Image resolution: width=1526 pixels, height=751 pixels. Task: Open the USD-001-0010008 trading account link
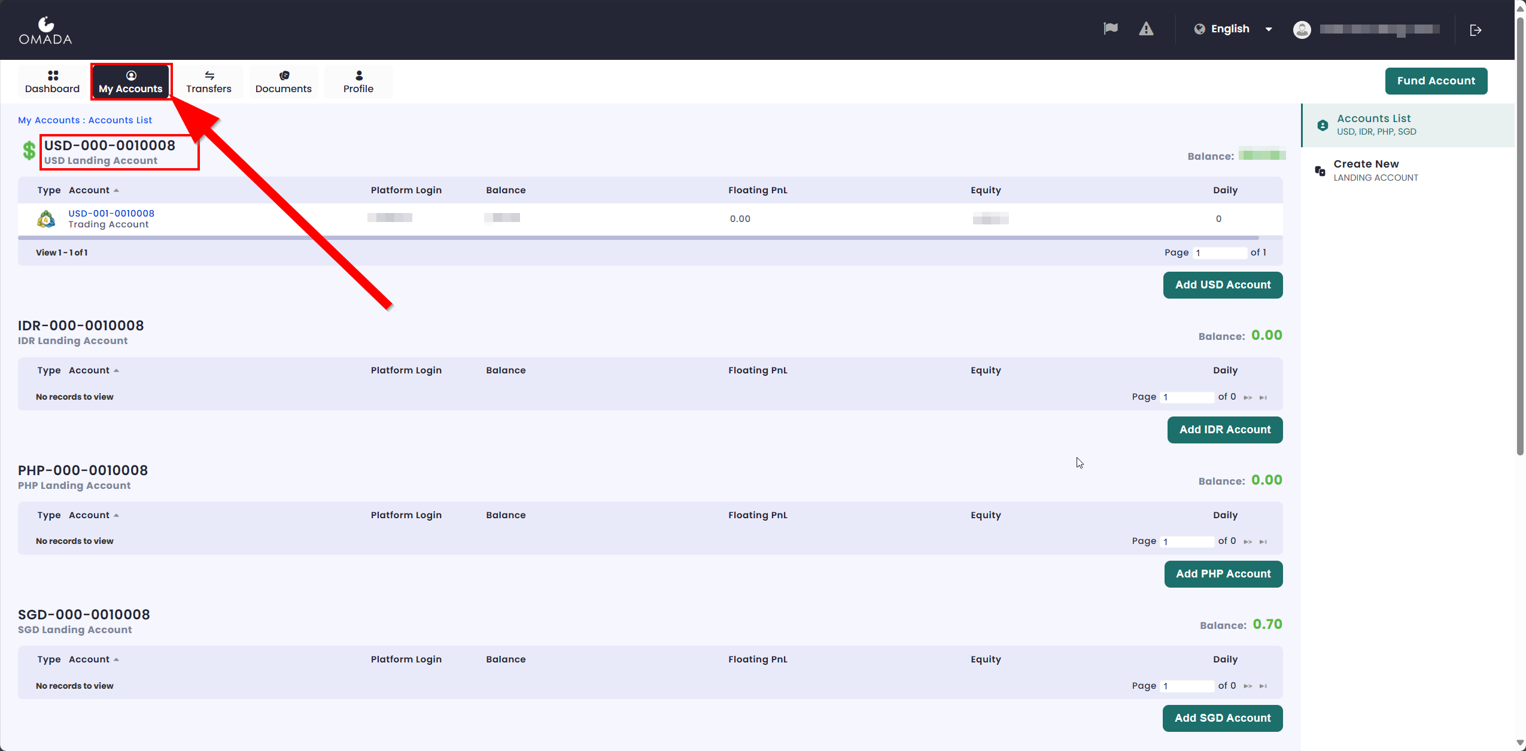click(x=111, y=213)
